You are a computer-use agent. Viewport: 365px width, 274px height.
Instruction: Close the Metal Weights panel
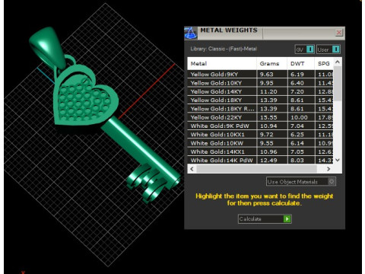(x=339, y=33)
